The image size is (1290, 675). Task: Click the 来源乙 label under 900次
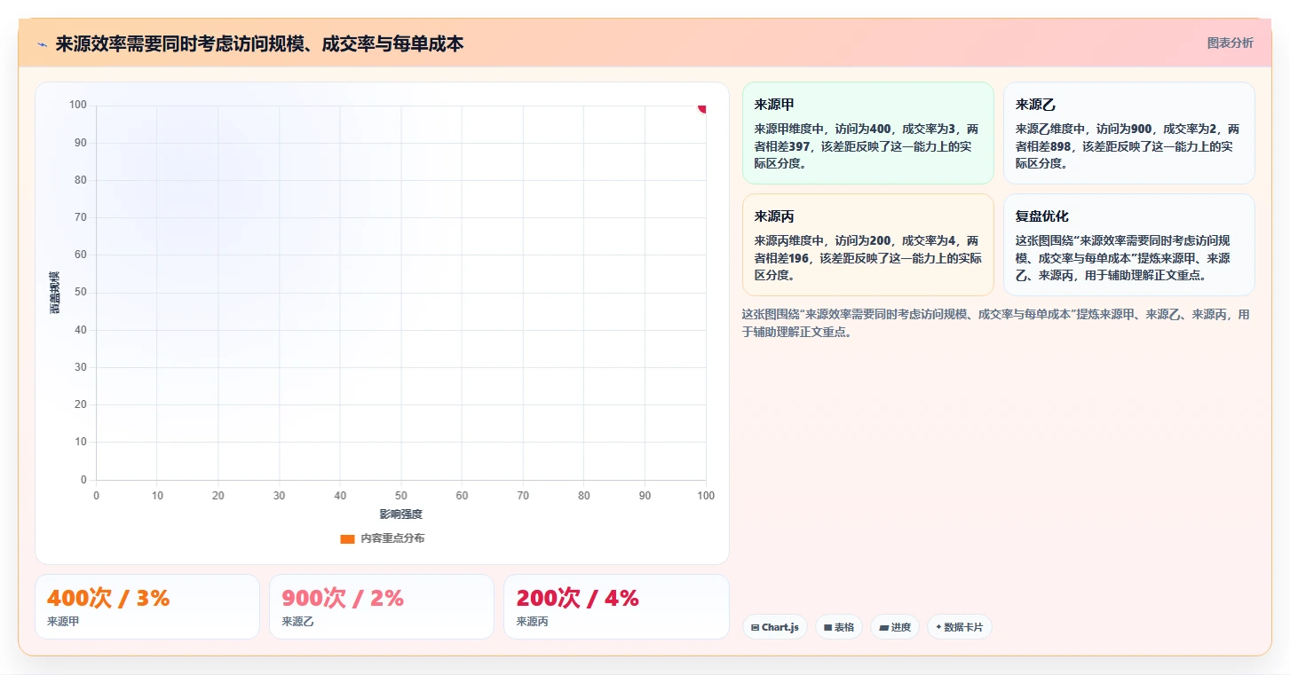[x=297, y=622]
